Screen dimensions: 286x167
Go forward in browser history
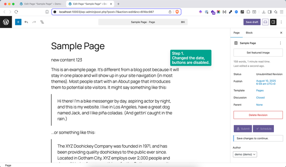10,12
